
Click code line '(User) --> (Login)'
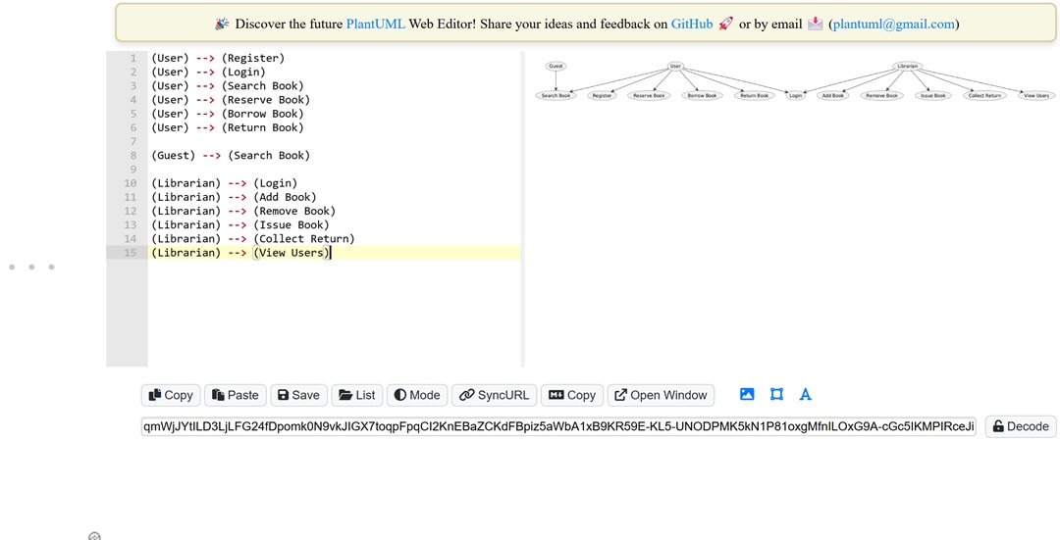(208, 73)
